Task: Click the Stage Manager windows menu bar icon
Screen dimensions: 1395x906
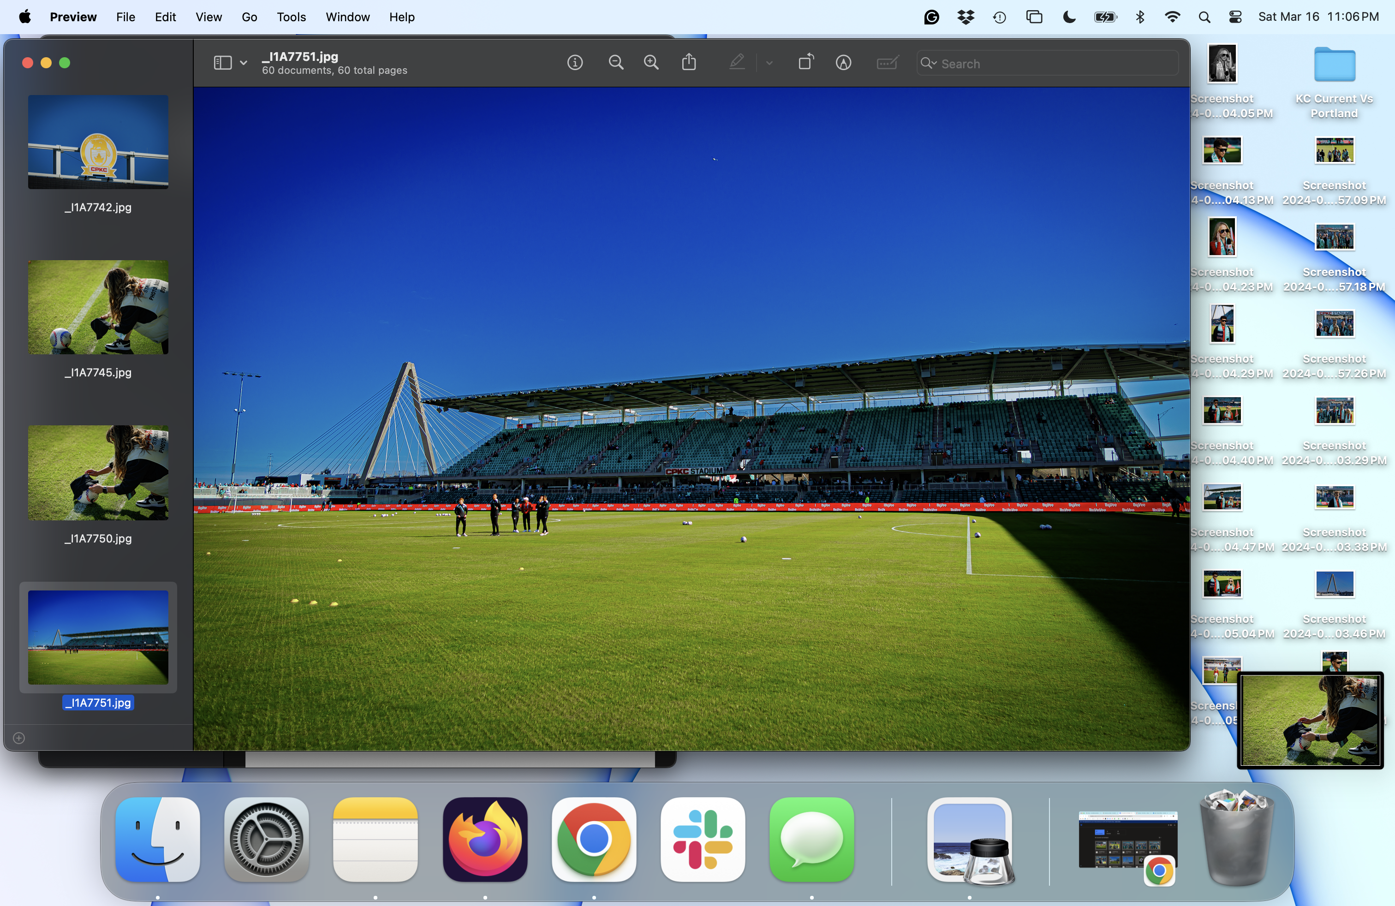Action: tap(1035, 17)
